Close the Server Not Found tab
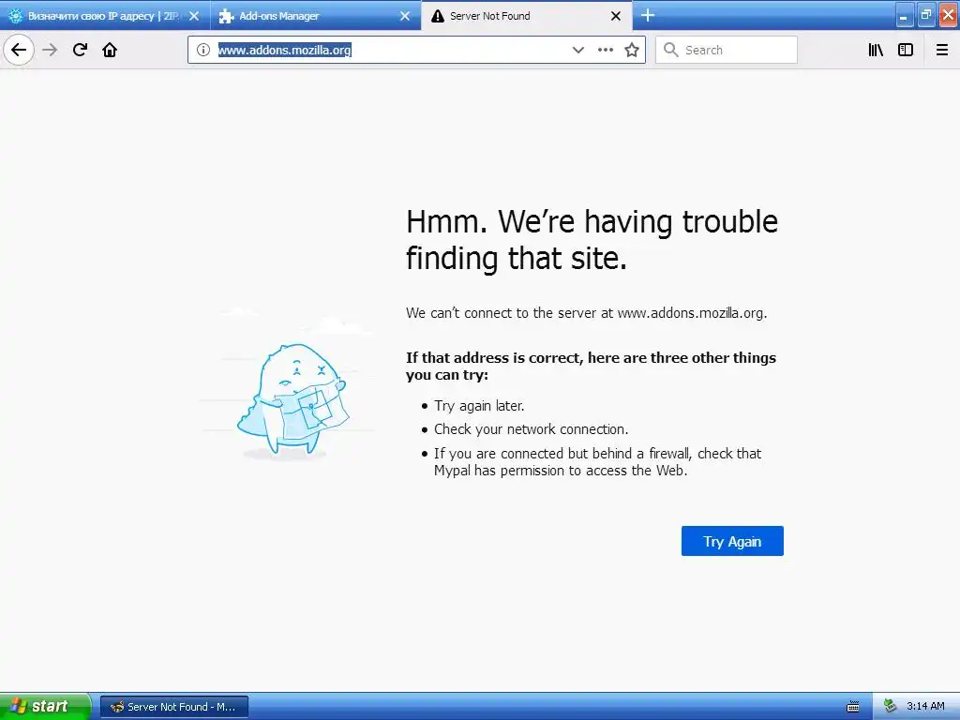This screenshot has height=720, width=960. tap(616, 16)
